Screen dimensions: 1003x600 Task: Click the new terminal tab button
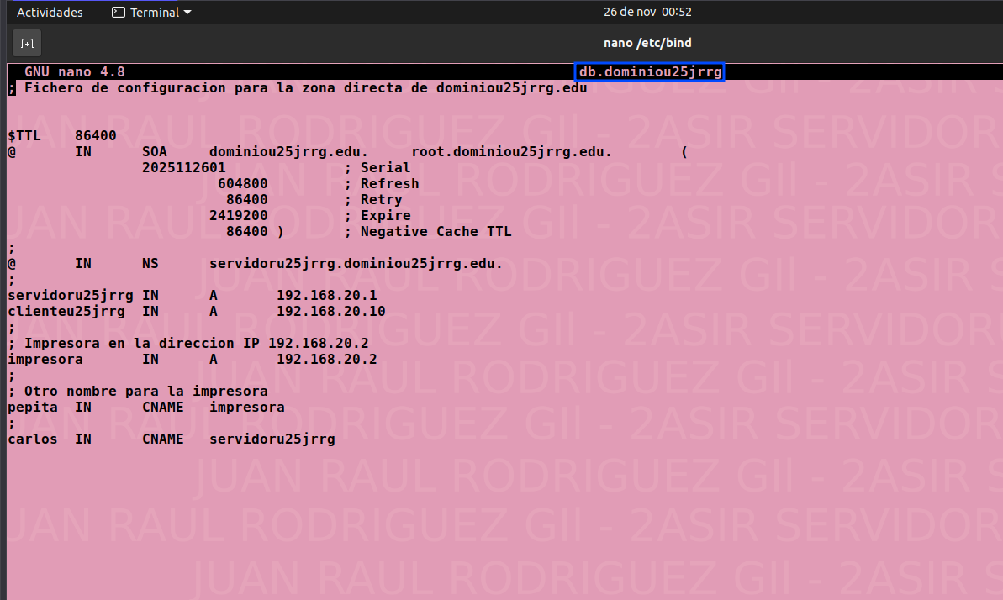(27, 44)
